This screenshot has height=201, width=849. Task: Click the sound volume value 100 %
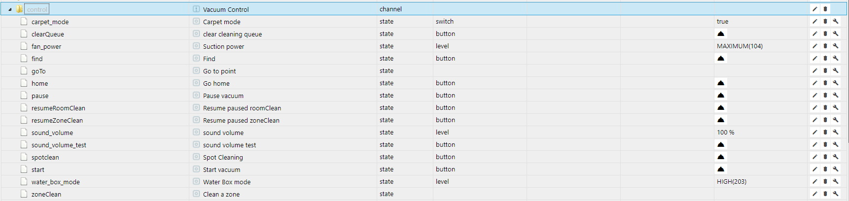pos(725,132)
